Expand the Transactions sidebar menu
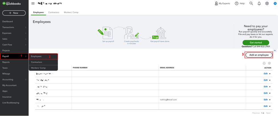 point(26,27)
